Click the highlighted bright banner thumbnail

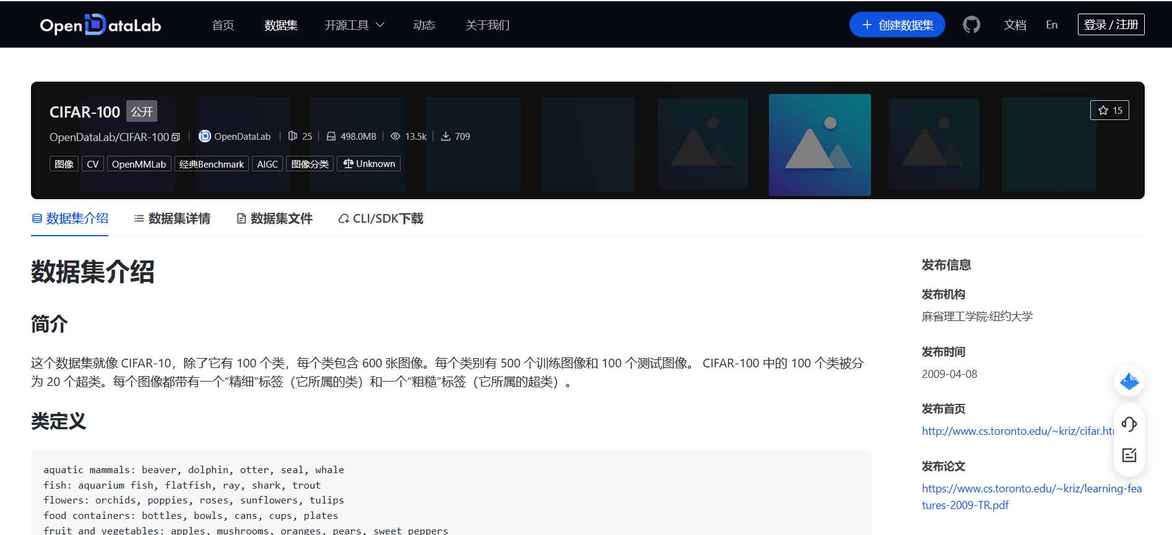(x=820, y=145)
